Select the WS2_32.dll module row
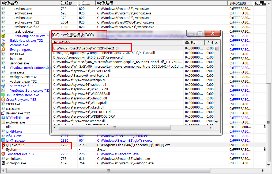Screen dimensions: 272x174 click(133, 89)
